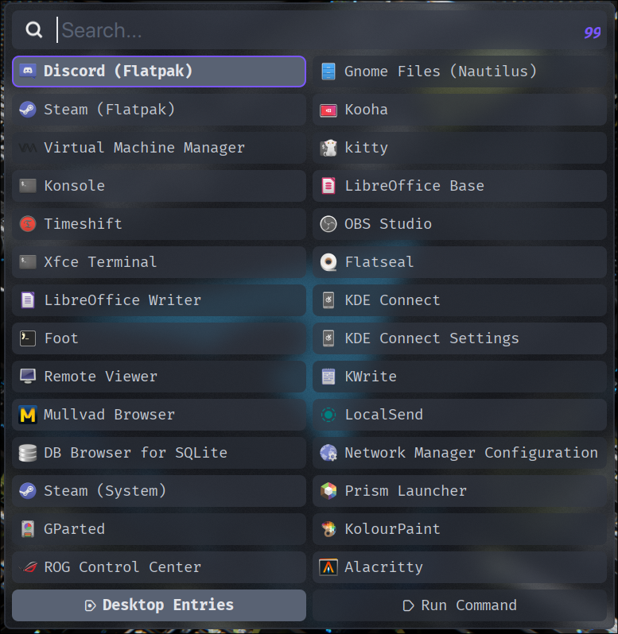Screen dimensions: 618x634
Task: Select Remote Viewer entry label
Action: 101,377
